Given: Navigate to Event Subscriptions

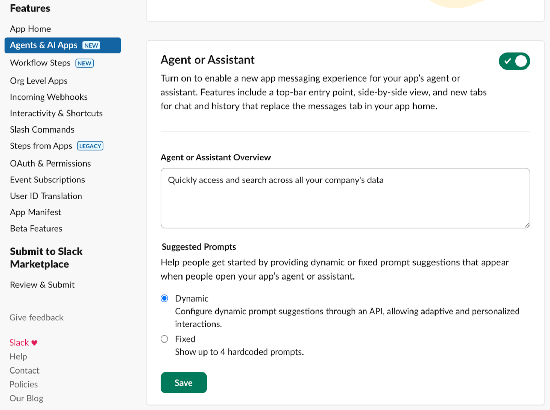Looking at the screenshot, I should pos(47,180).
